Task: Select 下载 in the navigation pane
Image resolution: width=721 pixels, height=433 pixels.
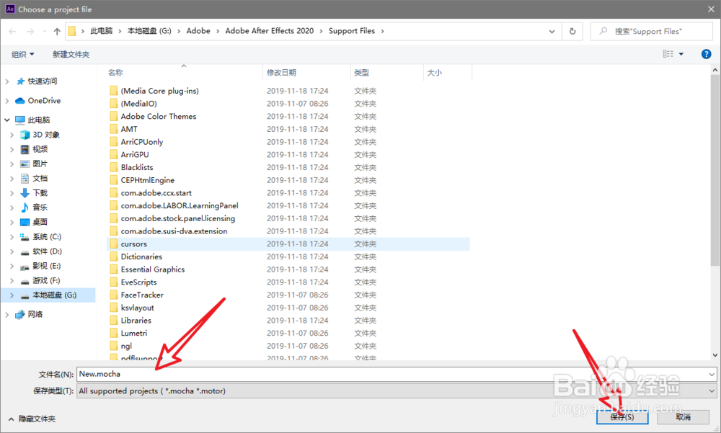Action: 40,193
